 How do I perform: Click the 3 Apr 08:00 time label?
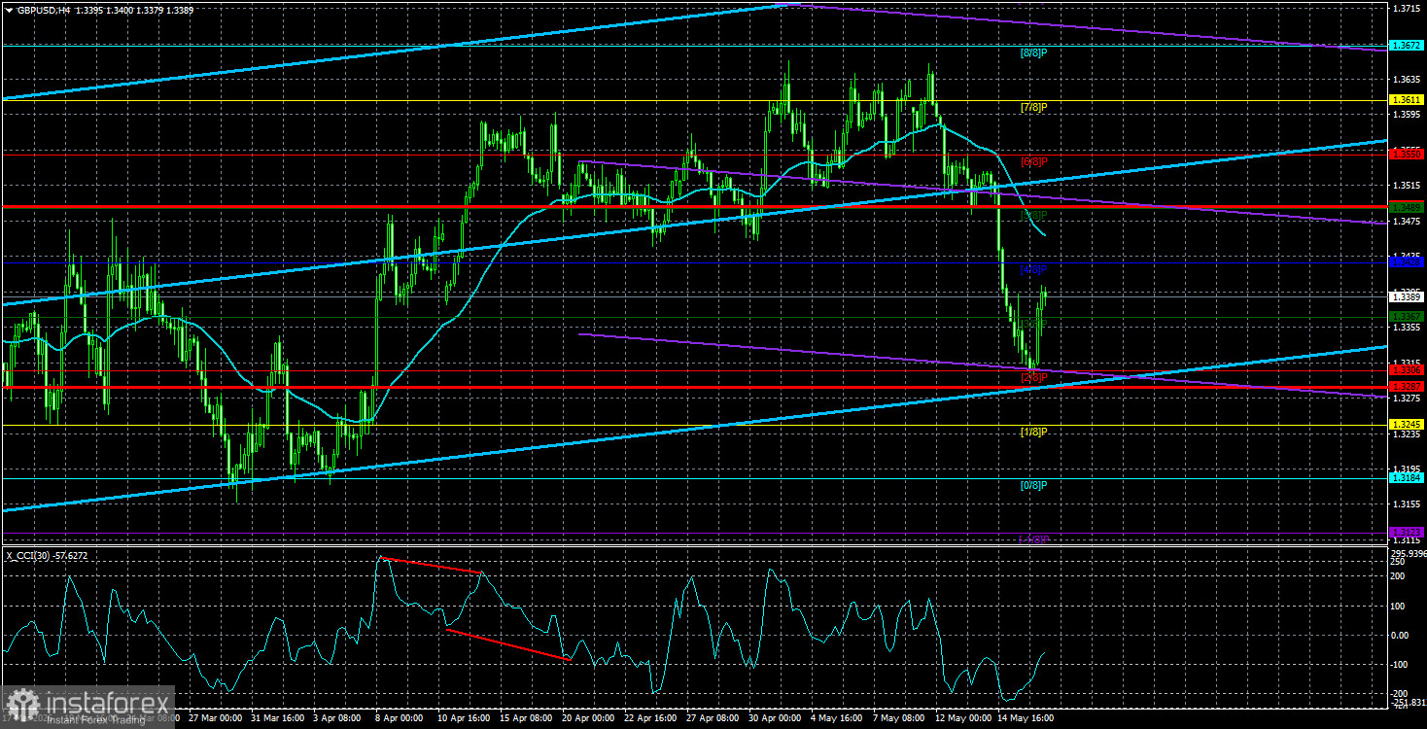pyautogui.click(x=339, y=720)
